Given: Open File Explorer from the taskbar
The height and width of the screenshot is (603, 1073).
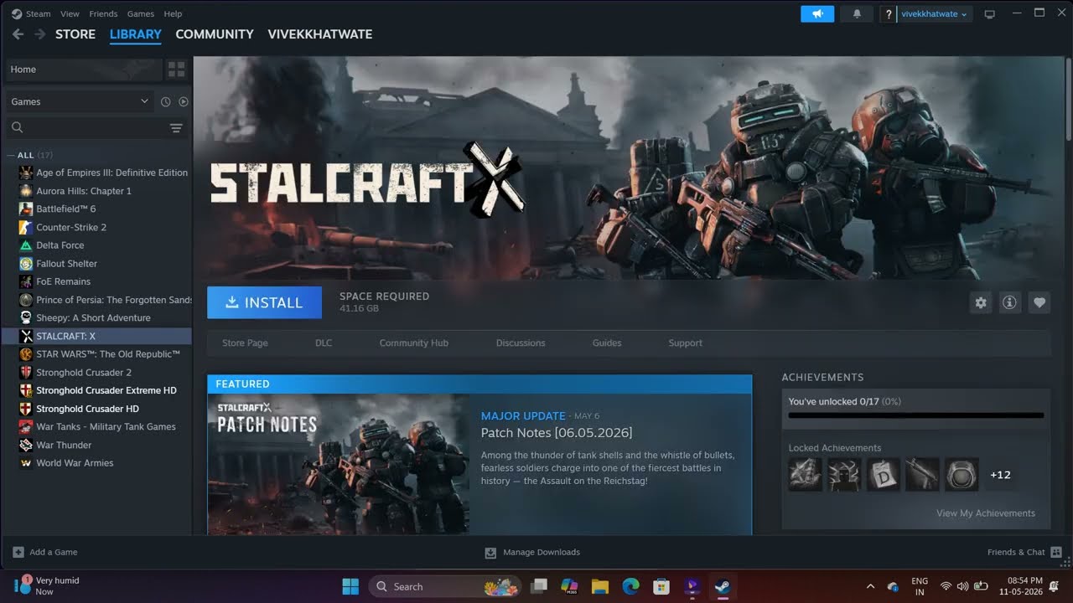Looking at the screenshot, I should (x=599, y=586).
